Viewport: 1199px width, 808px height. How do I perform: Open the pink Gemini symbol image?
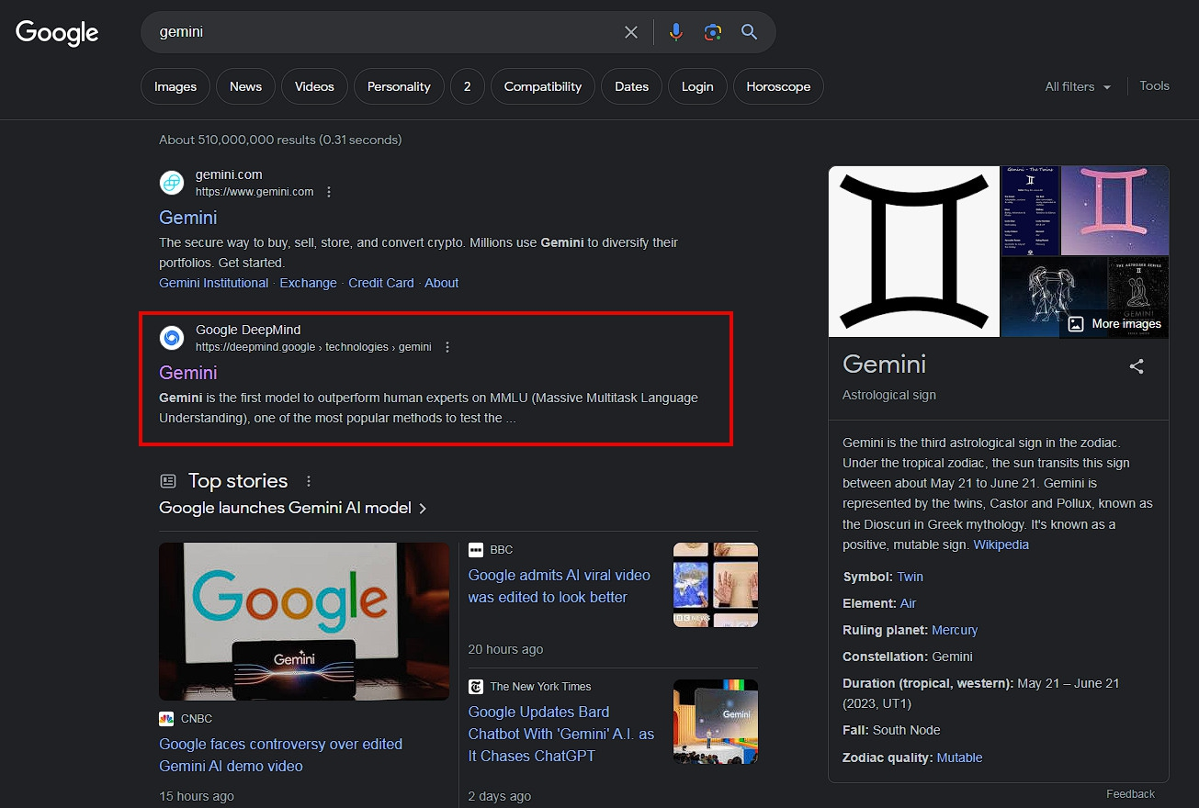[x=1115, y=210]
